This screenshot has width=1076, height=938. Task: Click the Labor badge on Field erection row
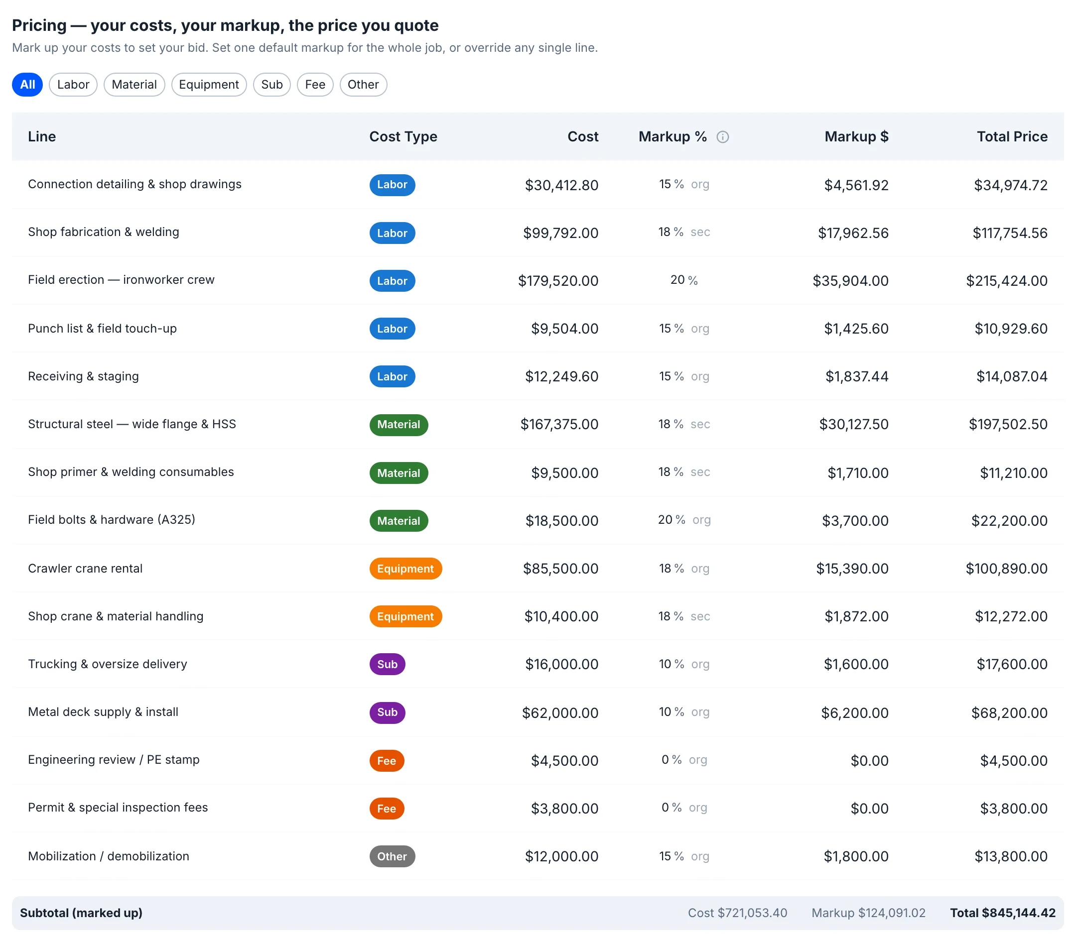click(x=392, y=281)
